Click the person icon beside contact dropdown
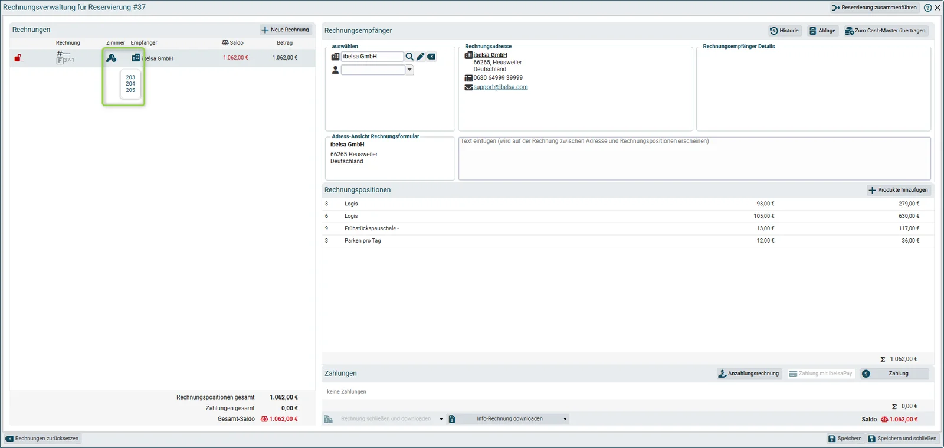The height and width of the screenshot is (448, 944). (x=335, y=70)
